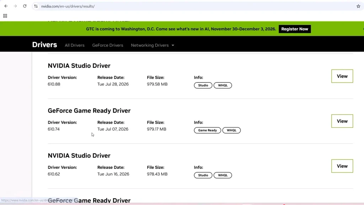Click the browser forward arrow
Image resolution: width=364 pixels, height=205 pixels.
tap(15, 6)
